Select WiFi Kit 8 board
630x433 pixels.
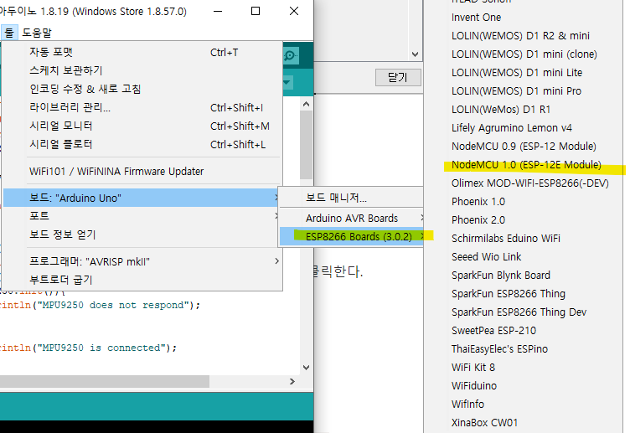coord(524,368)
